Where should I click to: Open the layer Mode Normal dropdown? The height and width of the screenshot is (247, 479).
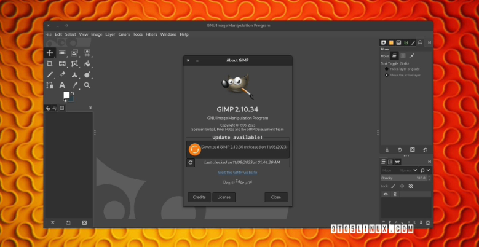pos(399,170)
